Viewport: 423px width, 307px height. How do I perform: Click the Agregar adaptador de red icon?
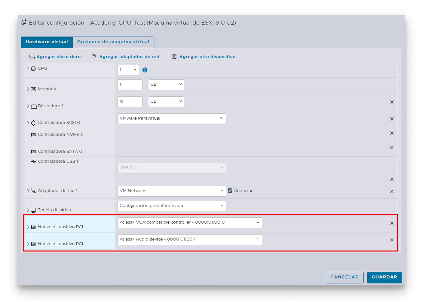click(x=94, y=57)
